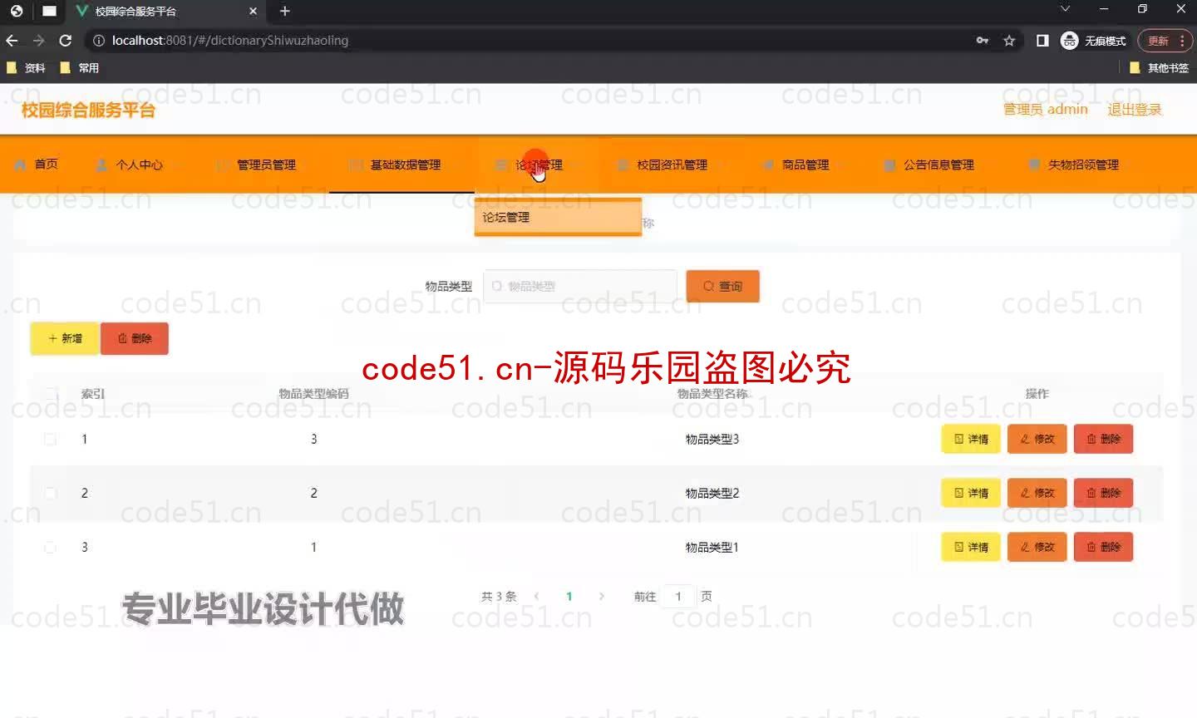Click 修改 for 物品类型1

pyautogui.click(x=1037, y=547)
